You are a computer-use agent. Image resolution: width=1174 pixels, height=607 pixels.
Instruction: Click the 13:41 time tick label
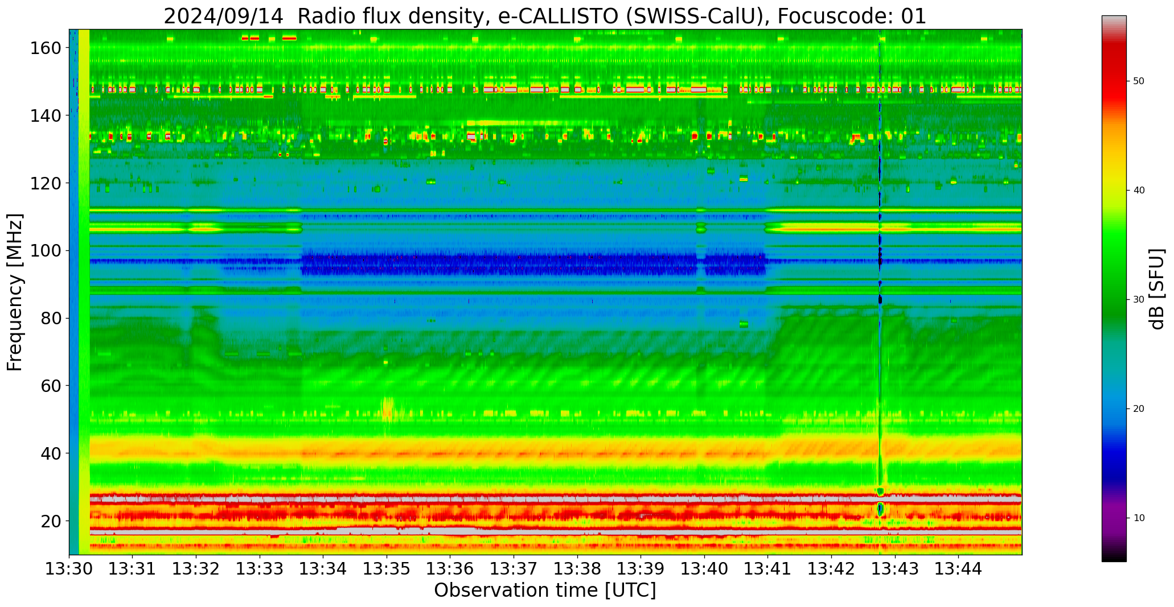tap(767, 569)
